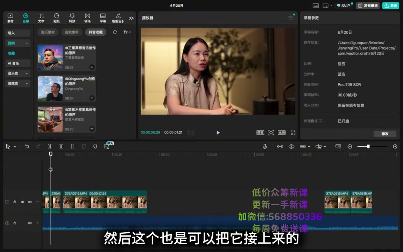Preview the 简易木作家具 audio thumbnail

coord(50,119)
